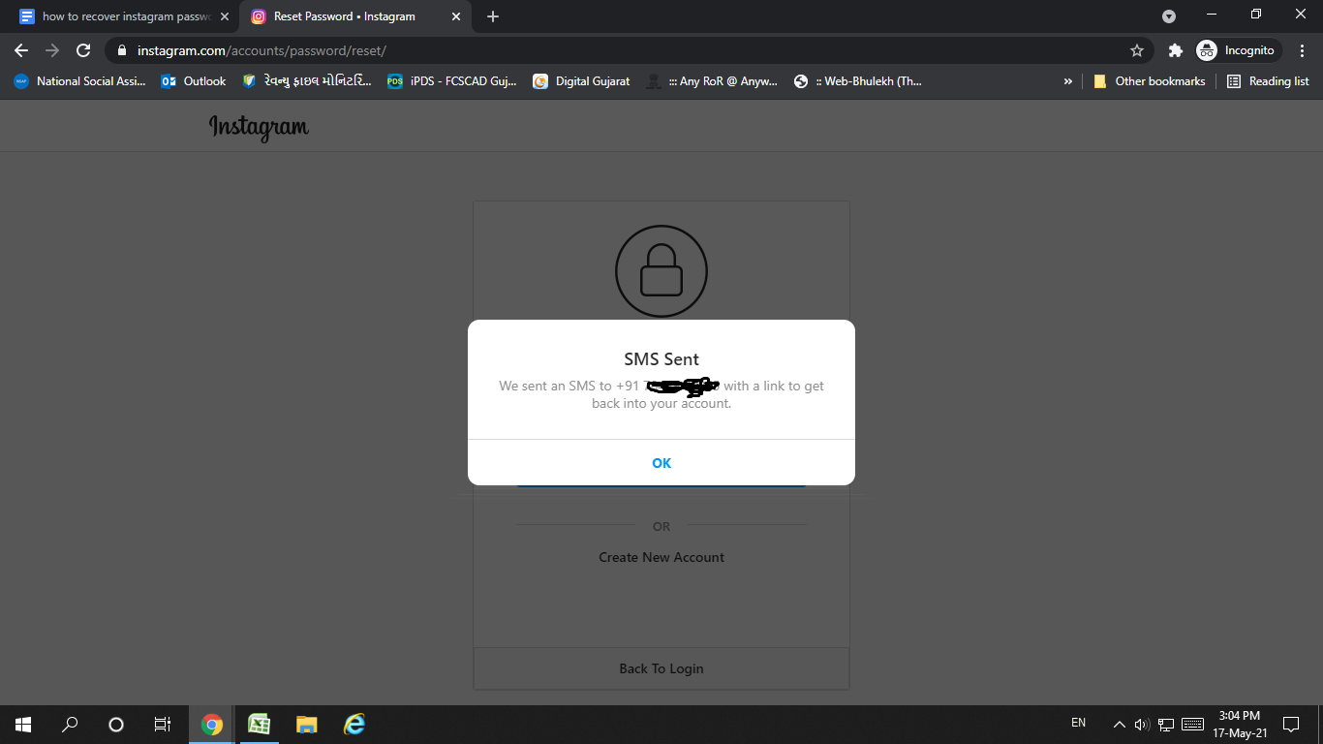Image resolution: width=1323 pixels, height=744 pixels.
Task: Open Excel from the taskbar
Action: pos(259,725)
